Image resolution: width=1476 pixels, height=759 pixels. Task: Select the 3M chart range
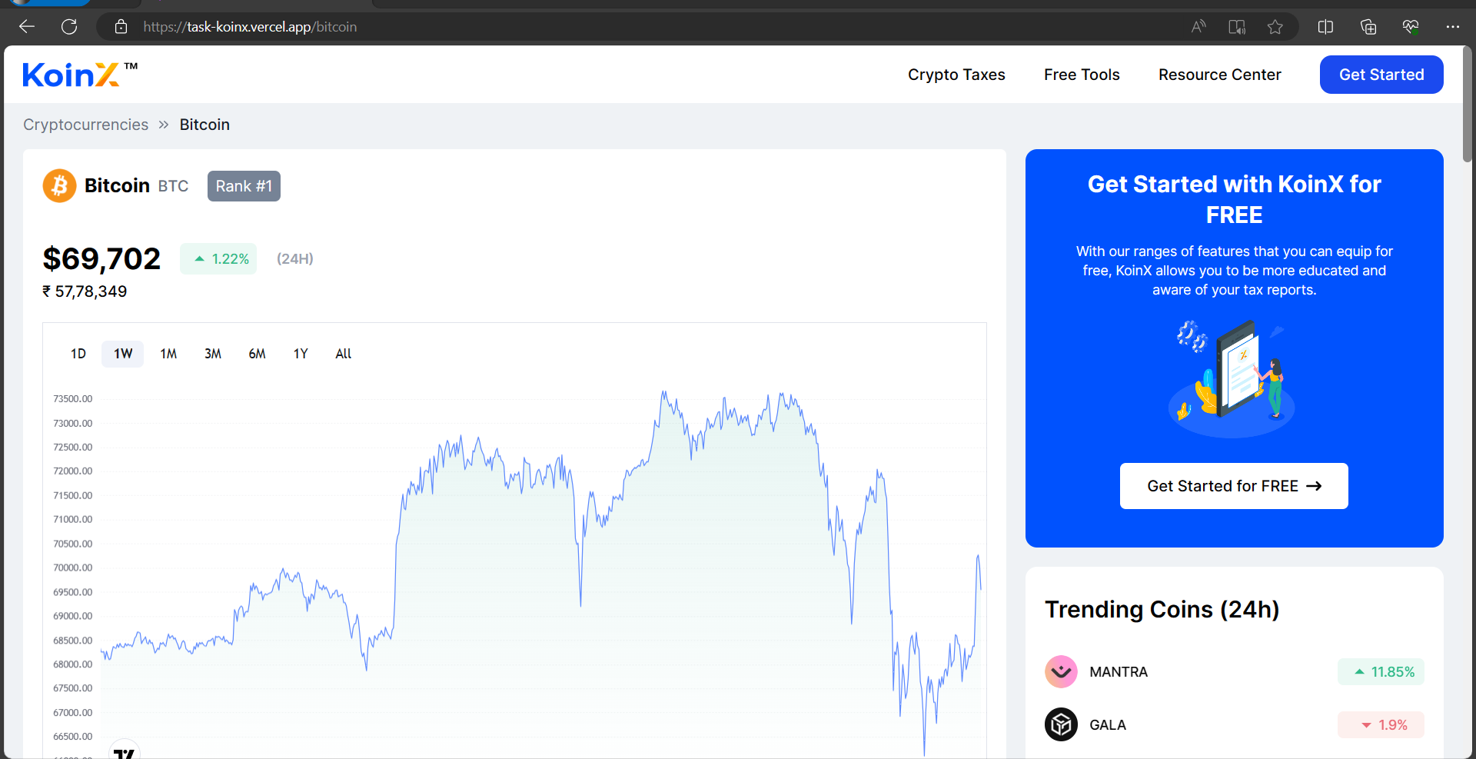213,354
